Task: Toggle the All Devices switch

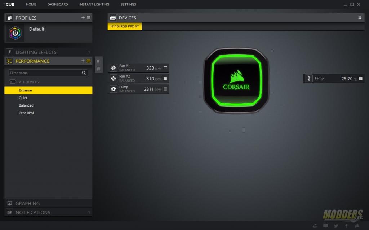Action: coord(13,82)
